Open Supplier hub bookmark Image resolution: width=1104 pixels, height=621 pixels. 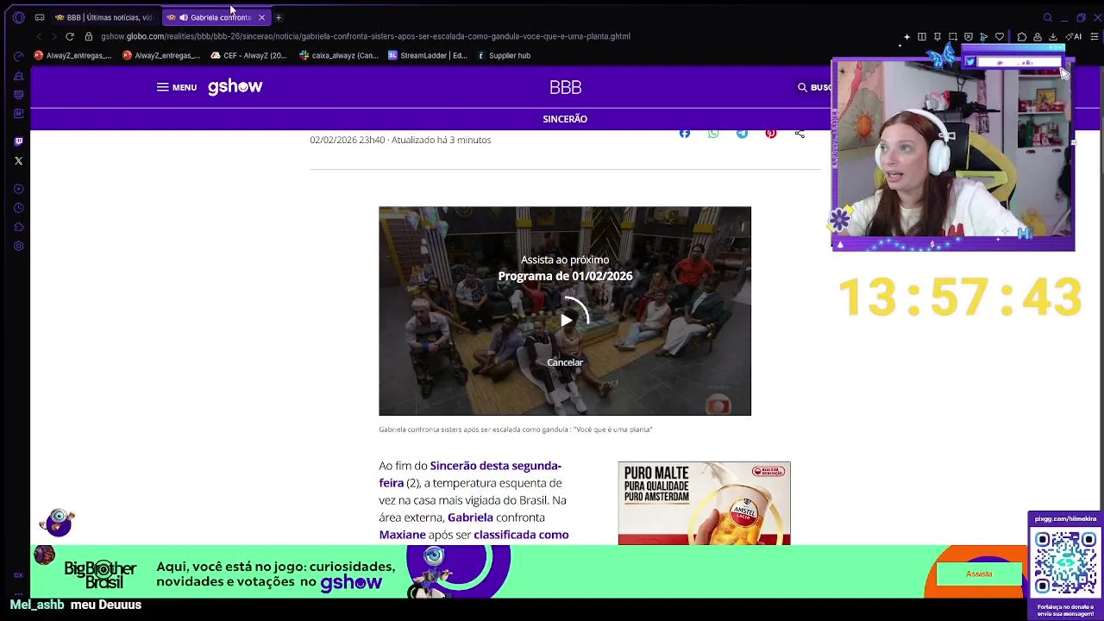pos(503,55)
